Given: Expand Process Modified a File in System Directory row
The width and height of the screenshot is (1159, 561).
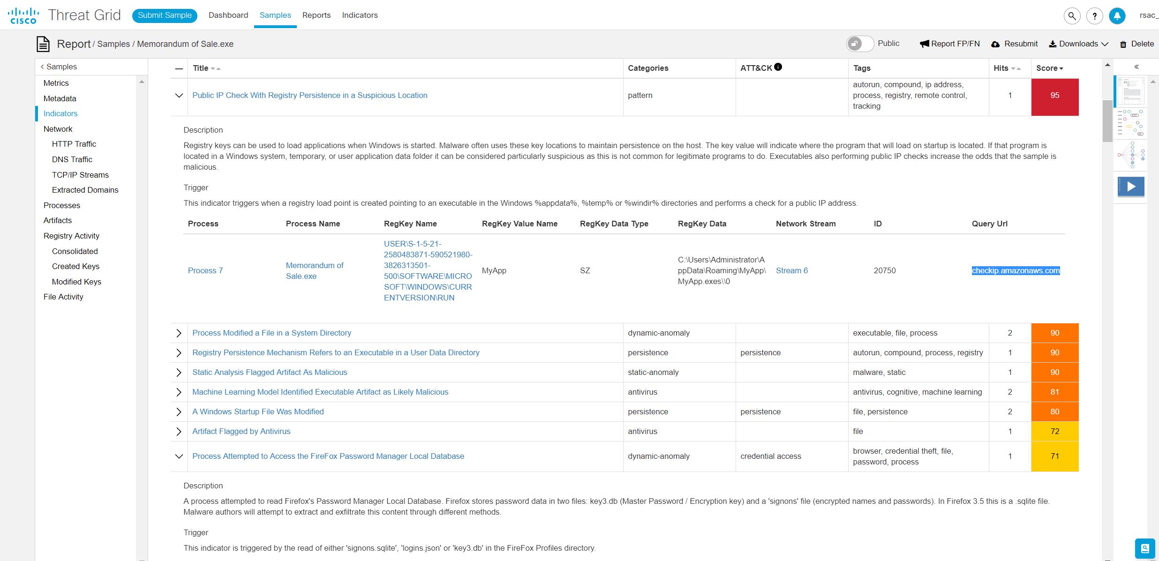Looking at the screenshot, I should point(179,333).
